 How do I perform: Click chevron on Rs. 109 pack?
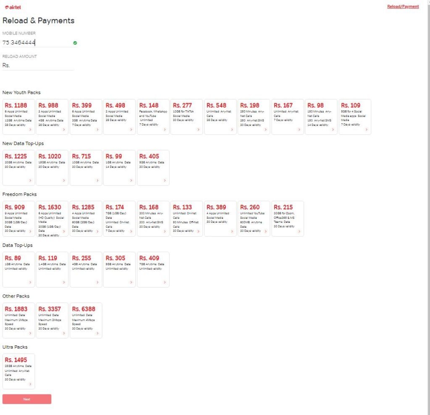[366, 129]
